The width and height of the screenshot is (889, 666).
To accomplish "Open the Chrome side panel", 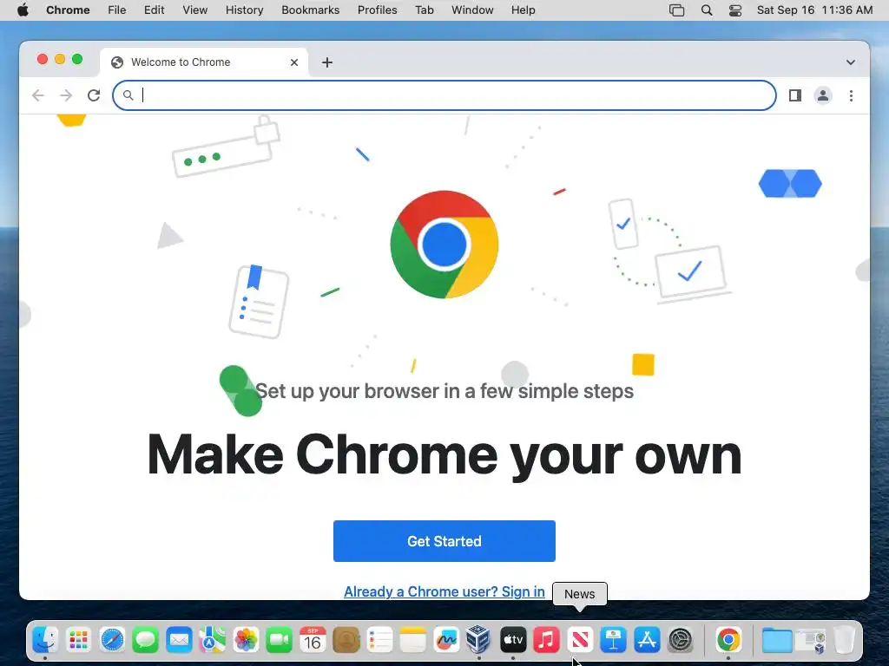I will pyautogui.click(x=795, y=95).
